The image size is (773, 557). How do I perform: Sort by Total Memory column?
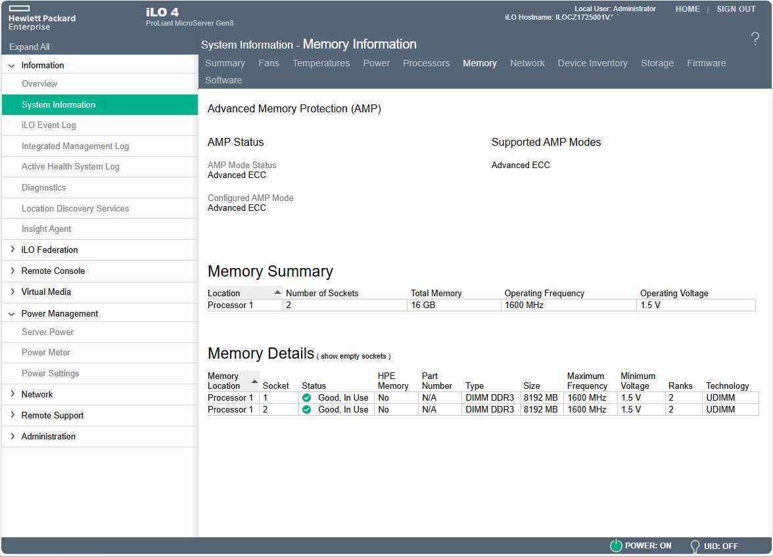[436, 293]
